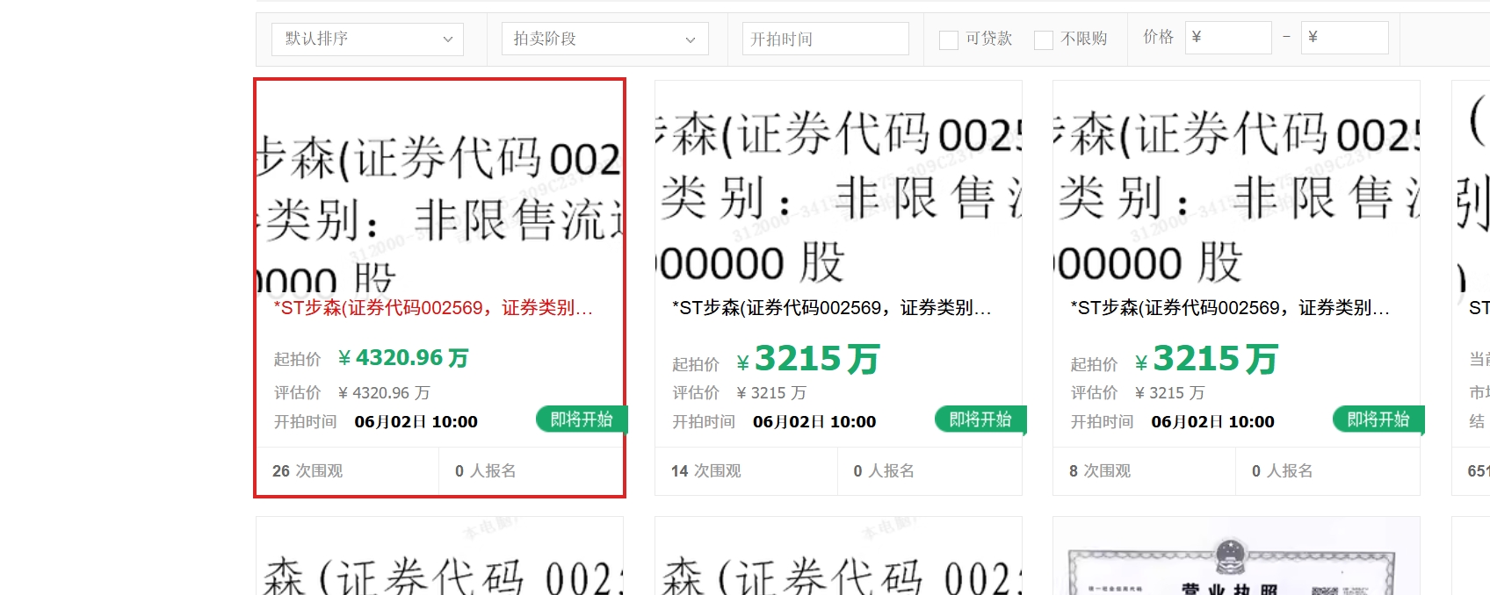Click the 14 次围观 view count
1490x595 pixels.
pos(706,471)
